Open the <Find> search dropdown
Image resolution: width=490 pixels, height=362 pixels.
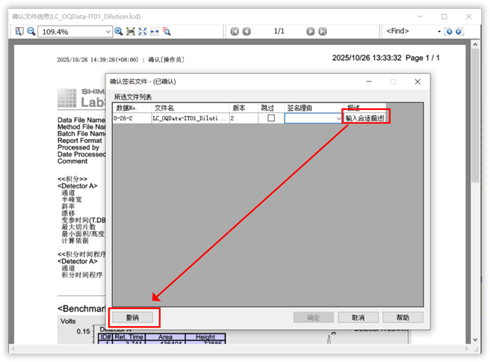click(x=438, y=31)
